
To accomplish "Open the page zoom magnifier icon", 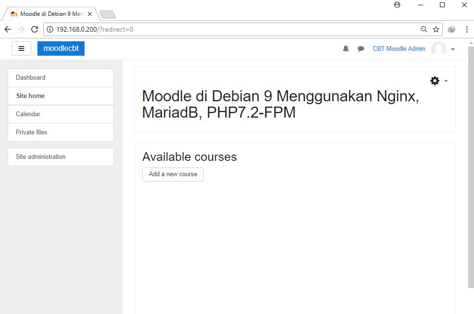I will pos(423,29).
